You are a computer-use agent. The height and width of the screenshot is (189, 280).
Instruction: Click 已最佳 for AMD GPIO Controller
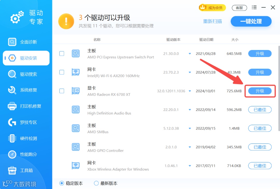pyautogui.click(x=260, y=147)
